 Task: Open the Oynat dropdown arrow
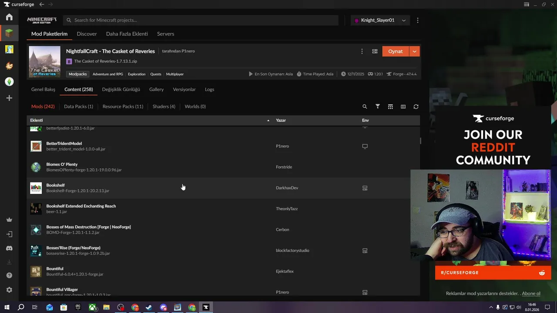(x=414, y=51)
